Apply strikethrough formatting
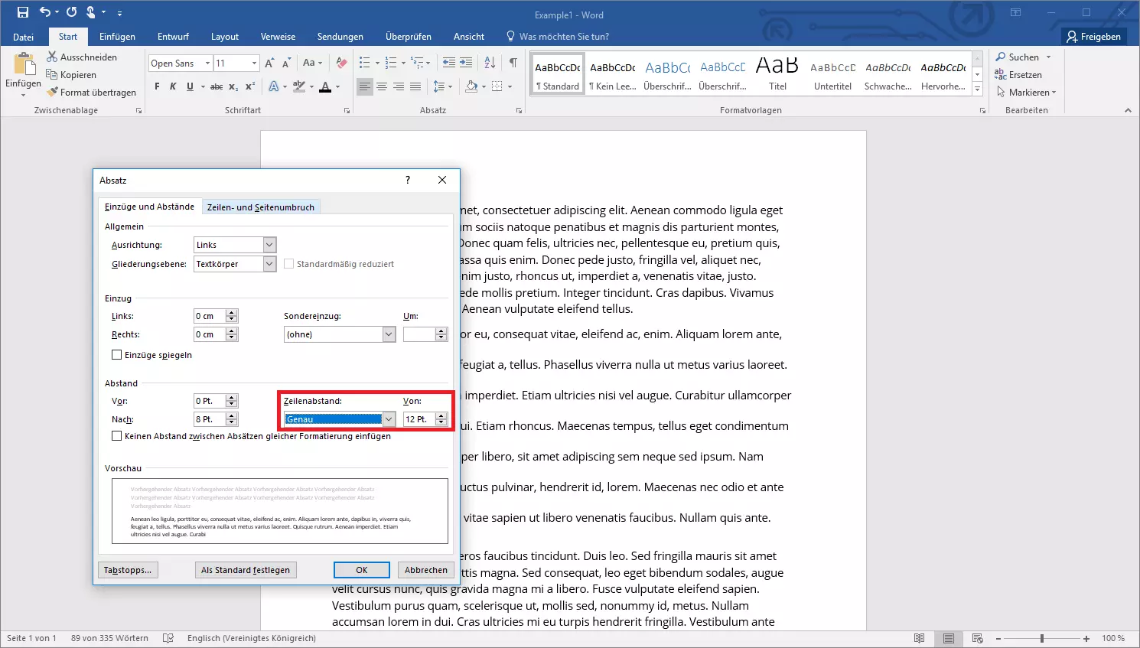Viewport: 1140px width, 648px height. click(217, 86)
